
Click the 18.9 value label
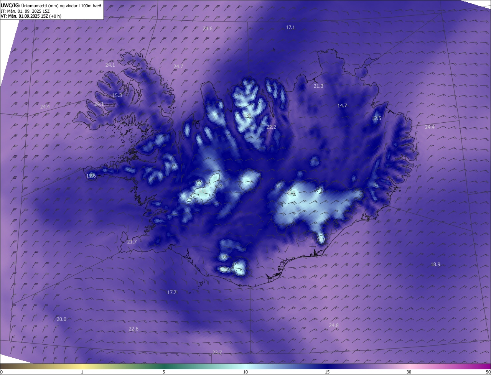[435, 264]
